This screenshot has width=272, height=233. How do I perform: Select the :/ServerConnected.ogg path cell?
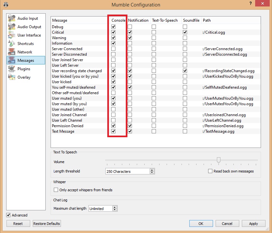[x=223, y=49]
